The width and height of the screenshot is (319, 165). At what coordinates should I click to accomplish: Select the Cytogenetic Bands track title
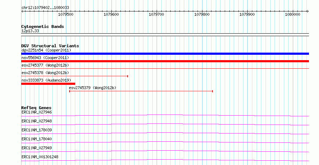(43, 26)
